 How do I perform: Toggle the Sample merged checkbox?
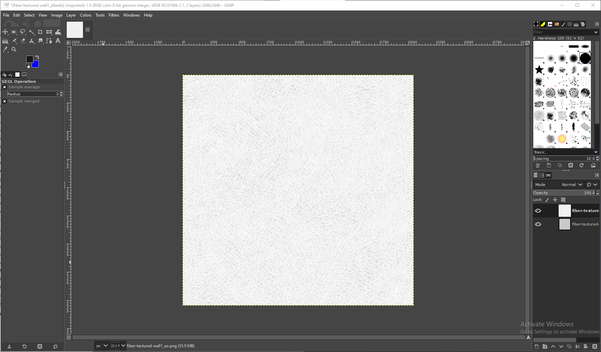5,101
